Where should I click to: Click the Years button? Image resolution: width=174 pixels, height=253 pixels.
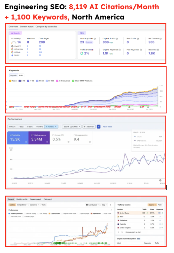44,205
